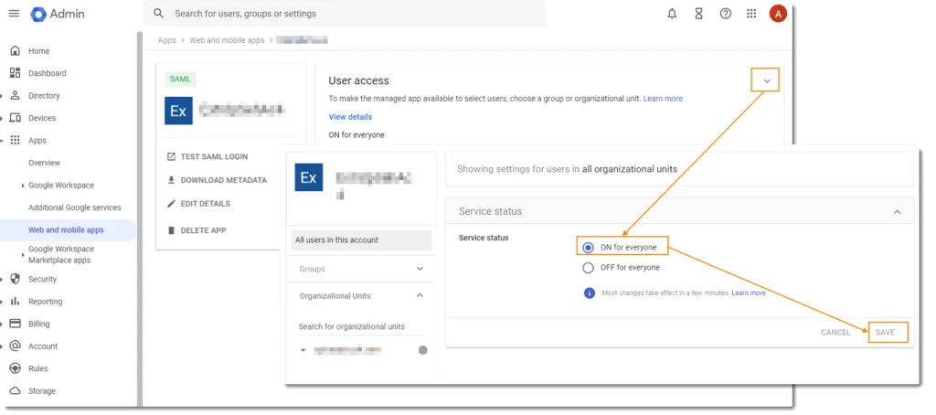Collapse the Apps arrow in sidebar
The width and height of the screenshot is (936, 415).
click(x=3, y=141)
